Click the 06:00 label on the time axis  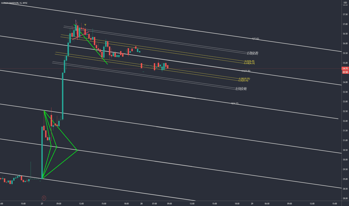click(267, 203)
